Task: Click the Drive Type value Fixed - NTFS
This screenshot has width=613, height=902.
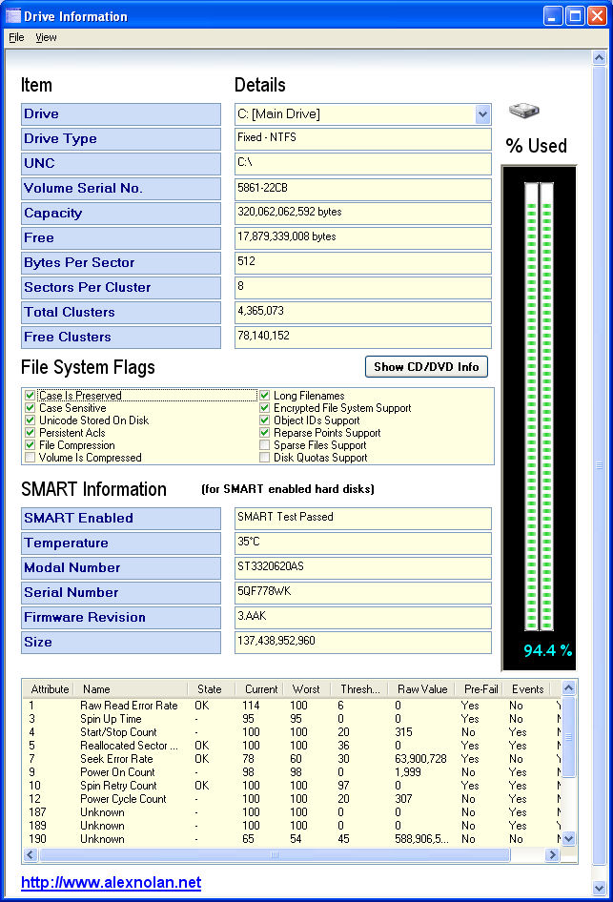Action: coord(363,138)
